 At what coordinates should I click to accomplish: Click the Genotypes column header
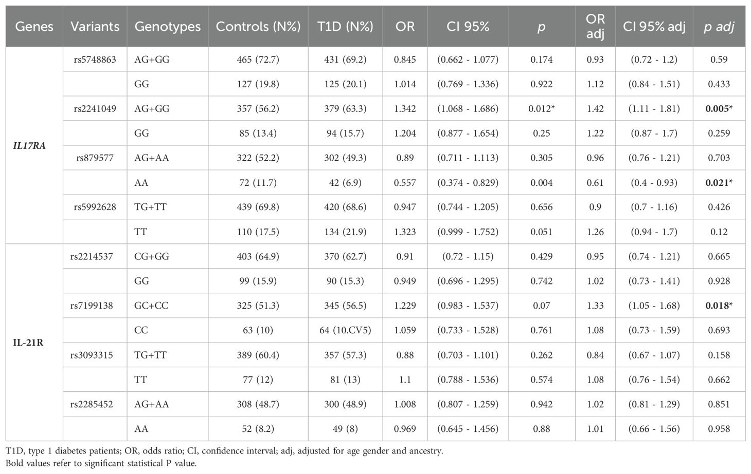(167, 27)
